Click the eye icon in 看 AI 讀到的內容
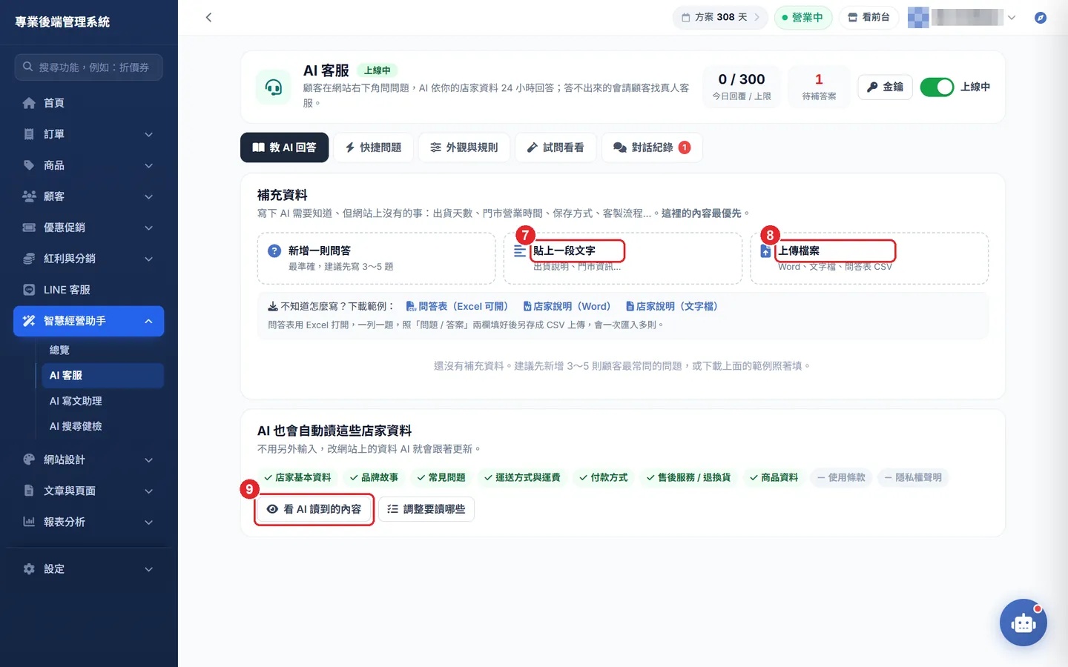1068x667 pixels. (272, 509)
